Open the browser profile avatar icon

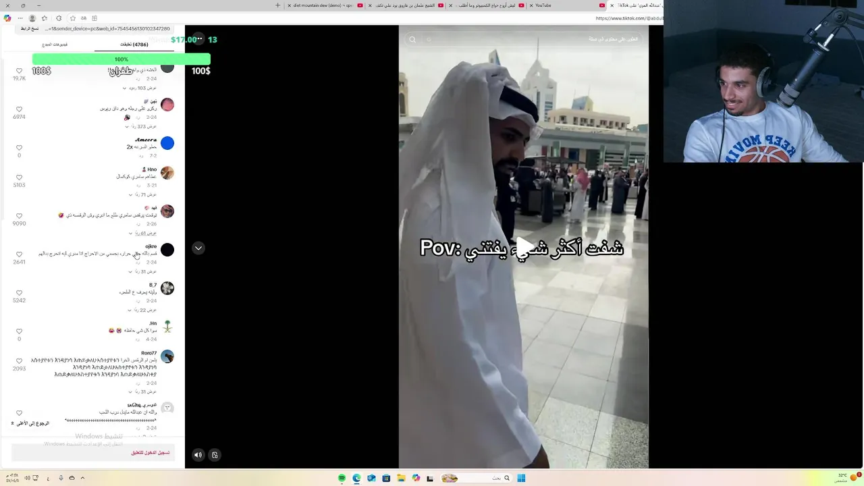coord(32,18)
